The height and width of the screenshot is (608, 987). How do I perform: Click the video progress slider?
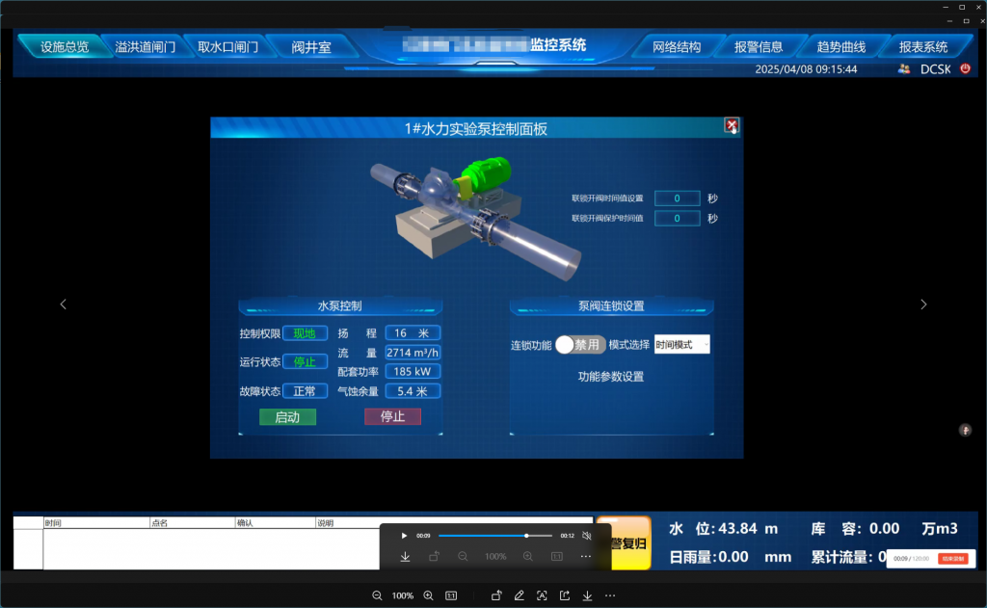[495, 536]
